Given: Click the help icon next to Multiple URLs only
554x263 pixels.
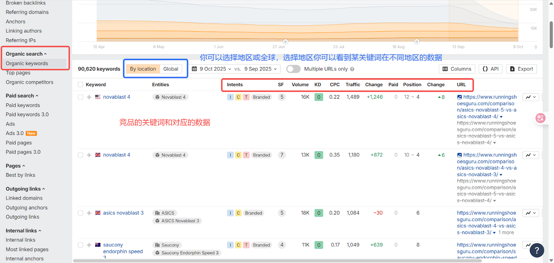Looking at the screenshot, I should [x=352, y=69].
